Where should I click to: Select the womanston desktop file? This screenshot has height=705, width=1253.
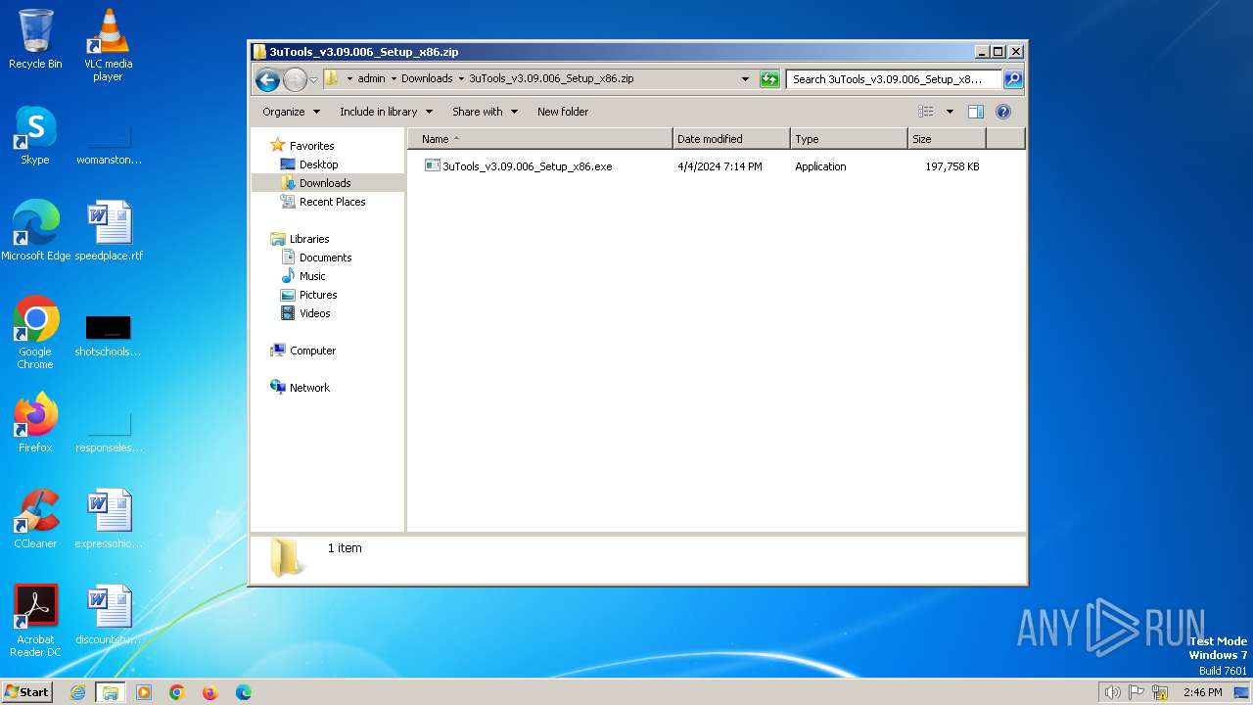[x=109, y=143]
